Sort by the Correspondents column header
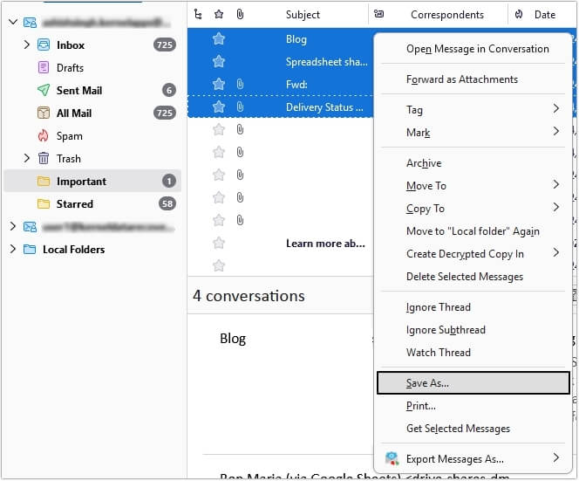Image resolution: width=579 pixels, height=481 pixels. tap(447, 15)
